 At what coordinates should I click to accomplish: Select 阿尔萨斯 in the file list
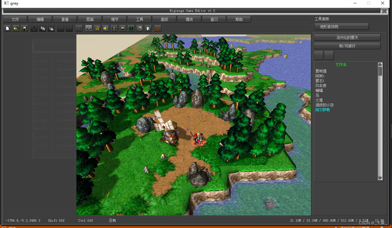pos(323,110)
